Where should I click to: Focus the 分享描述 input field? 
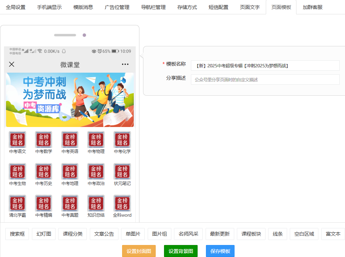click(265, 80)
